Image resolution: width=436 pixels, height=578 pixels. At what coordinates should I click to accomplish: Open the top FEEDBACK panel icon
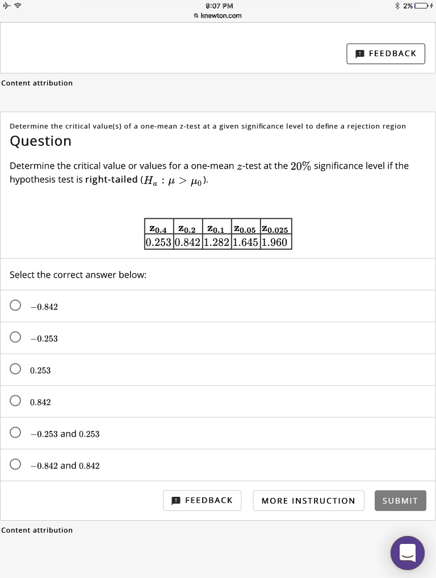359,54
